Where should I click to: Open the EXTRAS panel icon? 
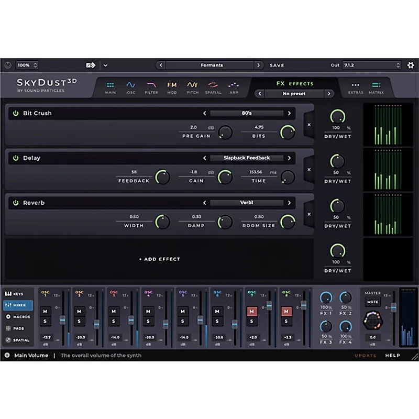(x=356, y=87)
